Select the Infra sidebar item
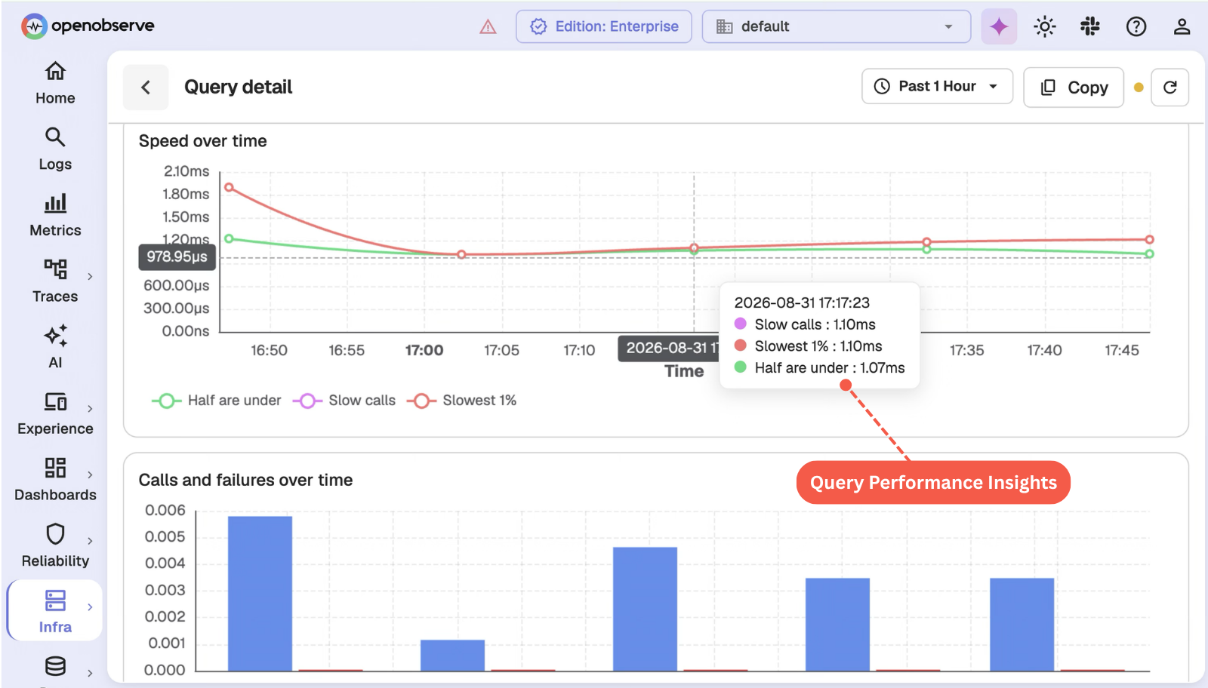 [x=55, y=612]
